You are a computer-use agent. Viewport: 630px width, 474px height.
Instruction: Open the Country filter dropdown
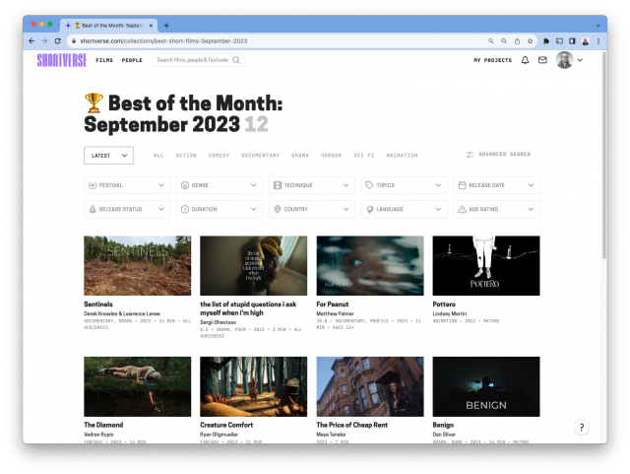point(312,210)
